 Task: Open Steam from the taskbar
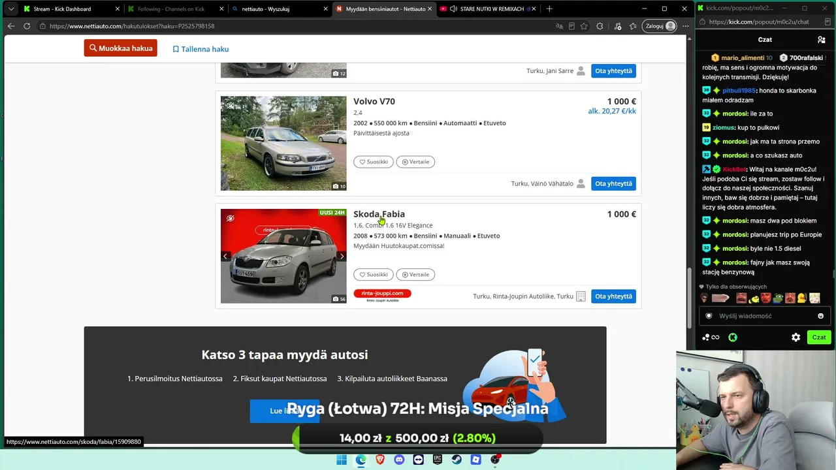click(x=457, y=460)
